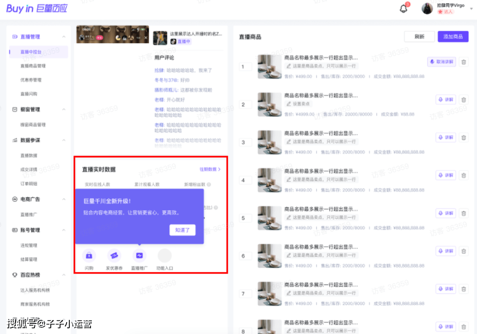The width and height of the screenshot is (477, 334).
Task: Collapse the 电商广告 sidebar group
Action: [64, 199]
